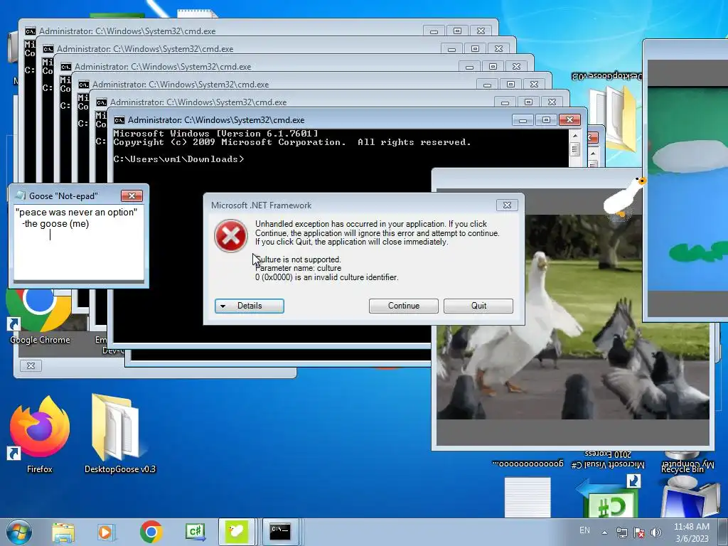Click the Goose Not-epad title bar icon
The width and height of the screenshot is (728, 546).
(x=21, y=196)
